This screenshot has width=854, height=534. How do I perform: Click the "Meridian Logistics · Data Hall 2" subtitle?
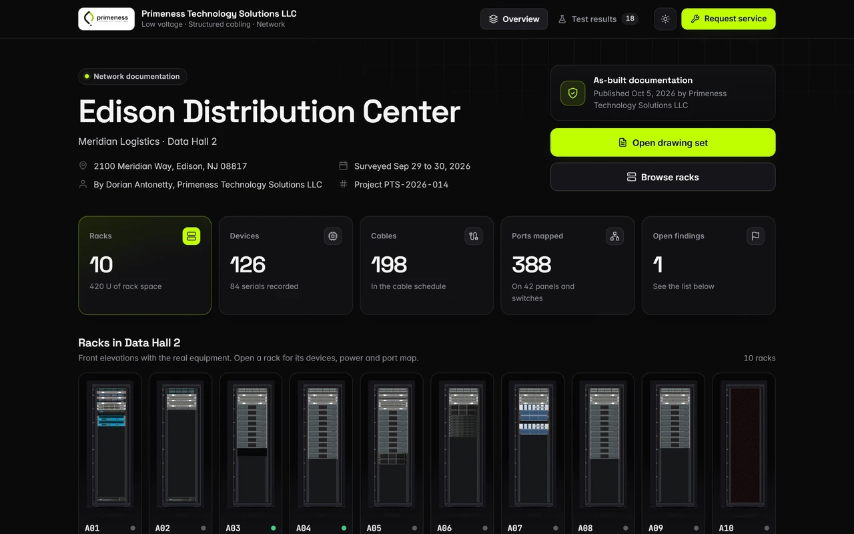pos(147,142)
